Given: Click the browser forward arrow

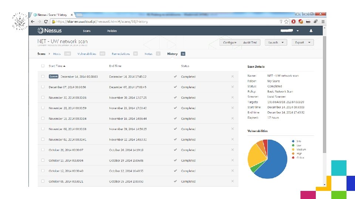Looking at the screenshot, I should [x=39, y=22].
